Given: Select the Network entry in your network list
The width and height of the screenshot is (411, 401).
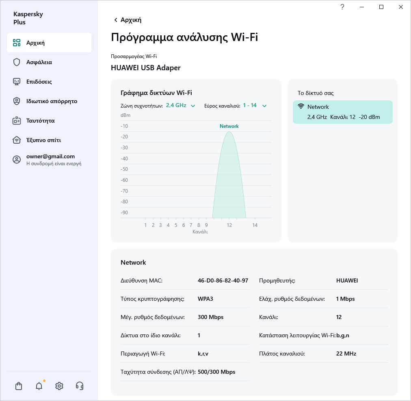Looking at the screenshot, I should [342, 112].
